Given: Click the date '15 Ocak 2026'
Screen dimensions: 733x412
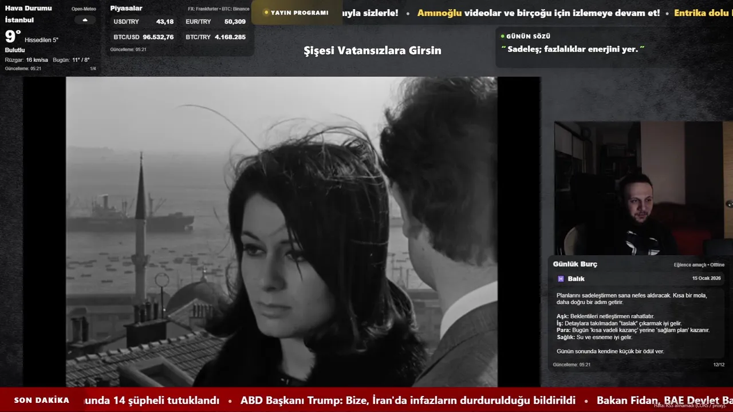Looking at the screenshot, I should 707,278.
